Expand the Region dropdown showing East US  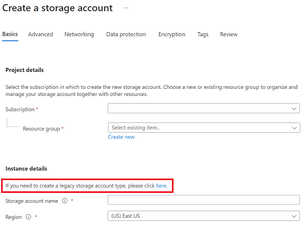[204, 216]
